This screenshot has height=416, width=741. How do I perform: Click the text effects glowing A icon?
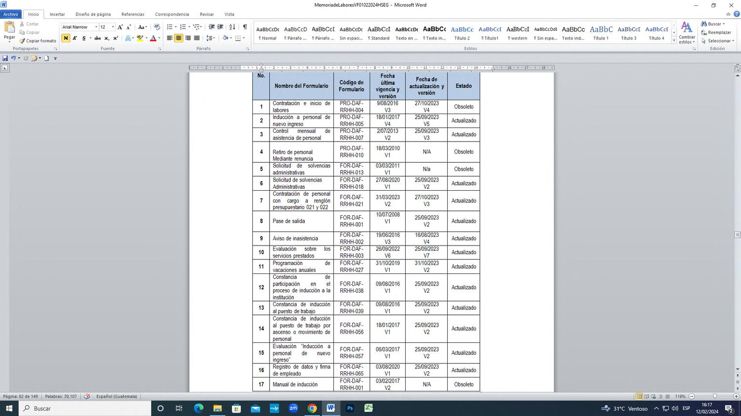click(x=128, y=38)
